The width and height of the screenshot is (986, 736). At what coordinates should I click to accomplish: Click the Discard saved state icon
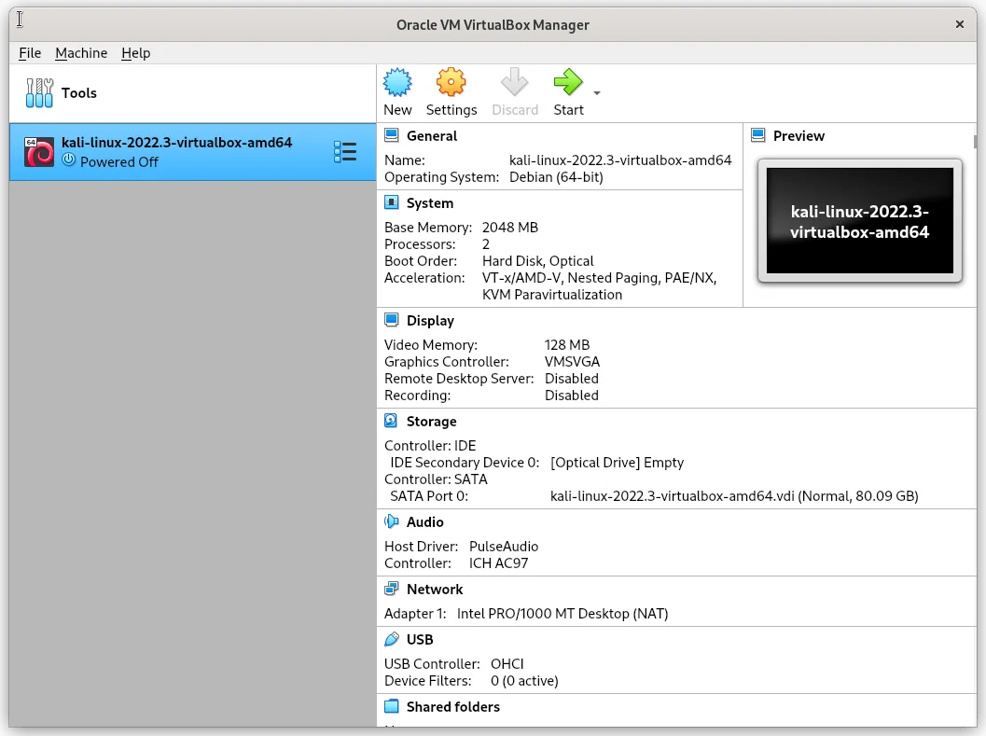pyautogui.click(x=514, y=82)
